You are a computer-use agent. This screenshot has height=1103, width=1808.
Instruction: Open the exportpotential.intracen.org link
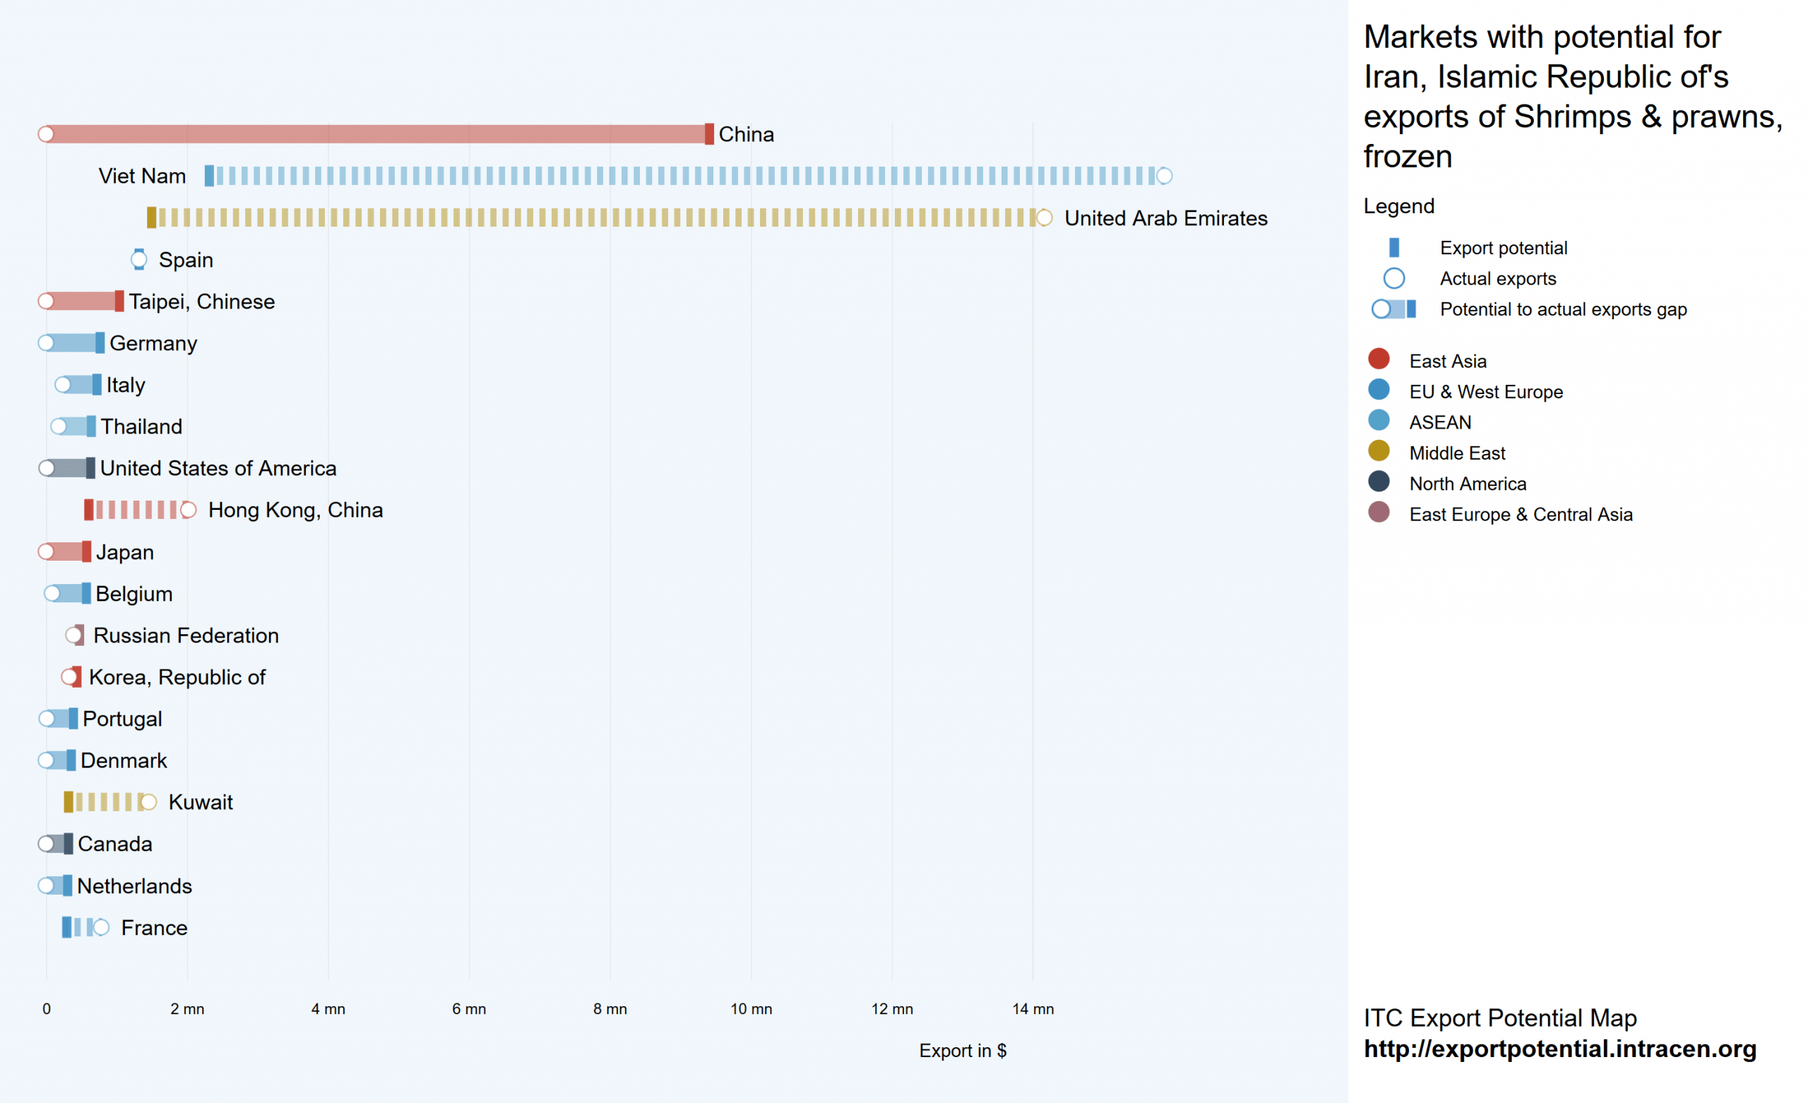point(1559,1049)
